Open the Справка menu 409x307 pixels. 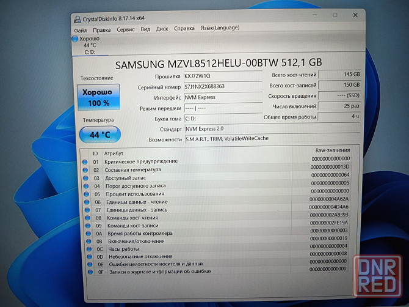(x=184, y=28)
